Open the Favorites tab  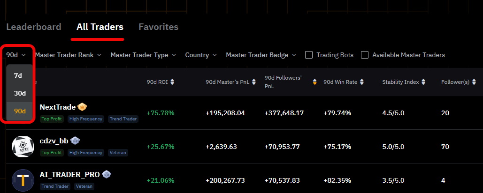(x=158, y=27)
